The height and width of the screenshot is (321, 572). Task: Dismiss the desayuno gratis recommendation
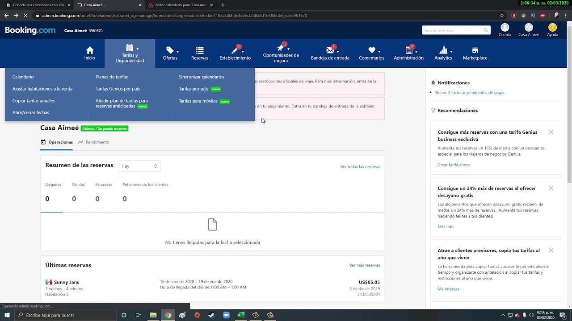(551, 188)
